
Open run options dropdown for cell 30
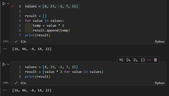pos(8,64)
